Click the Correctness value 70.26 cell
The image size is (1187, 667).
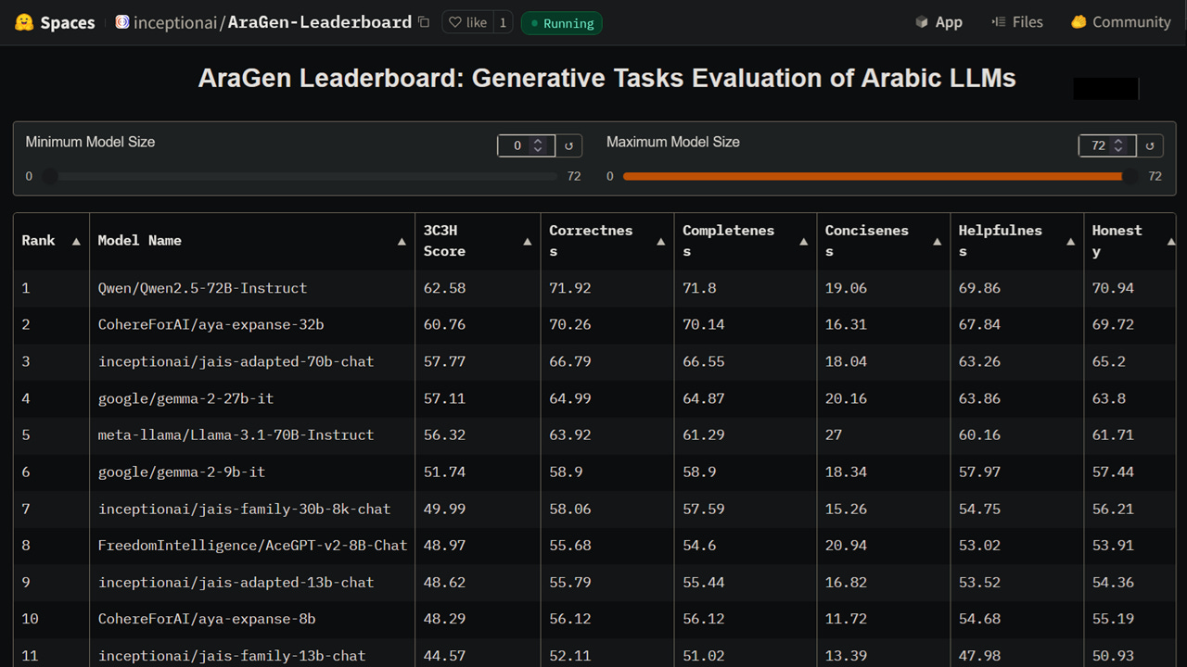click(607, 325)
